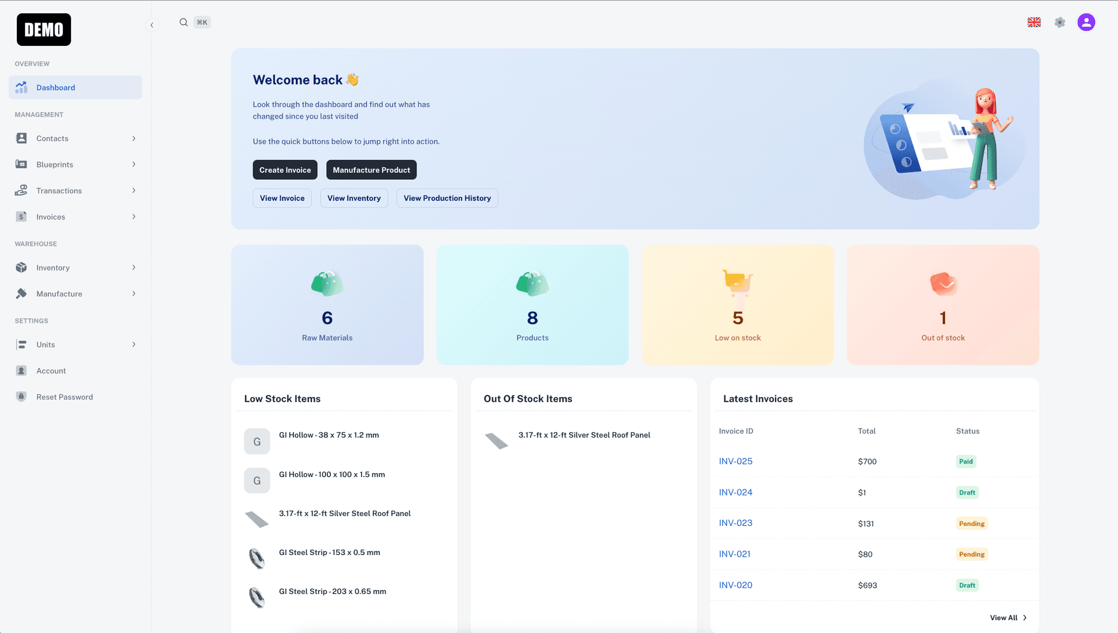1118x633 pixels.
Task: Select Reset Password menu item
Action: (x=65, y=397)
